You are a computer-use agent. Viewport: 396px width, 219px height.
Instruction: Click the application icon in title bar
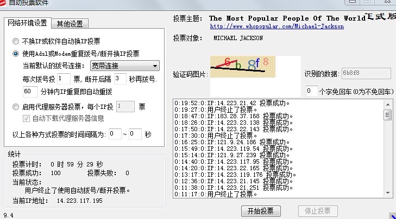tap(3, 3)
